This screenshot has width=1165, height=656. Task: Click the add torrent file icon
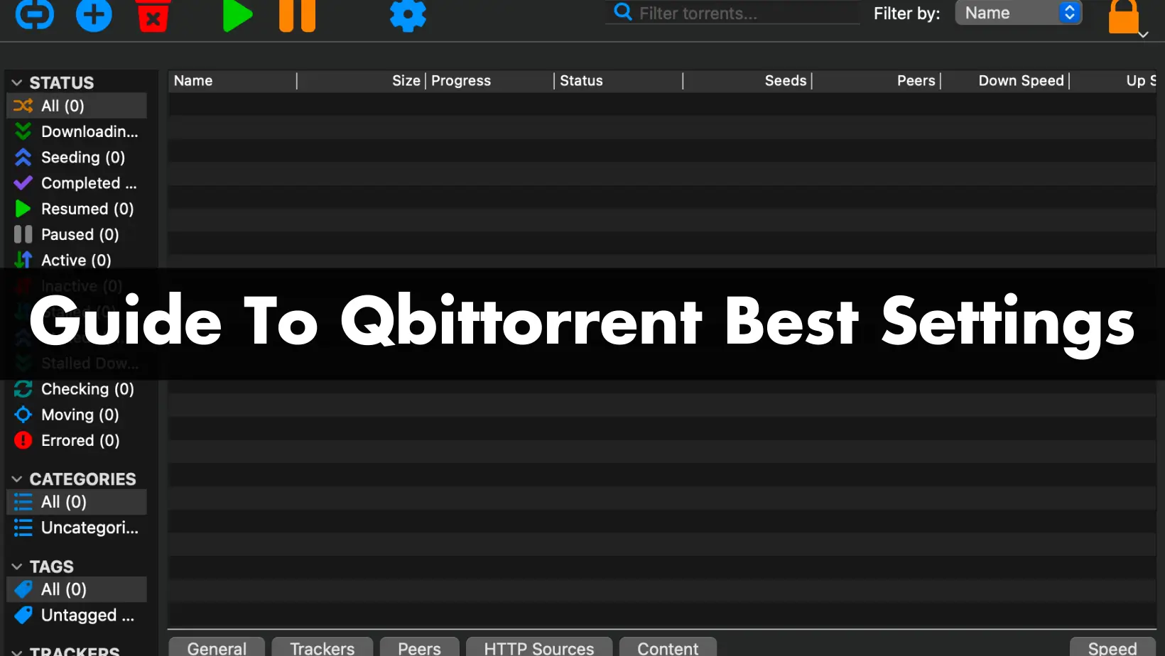[94, 15]
